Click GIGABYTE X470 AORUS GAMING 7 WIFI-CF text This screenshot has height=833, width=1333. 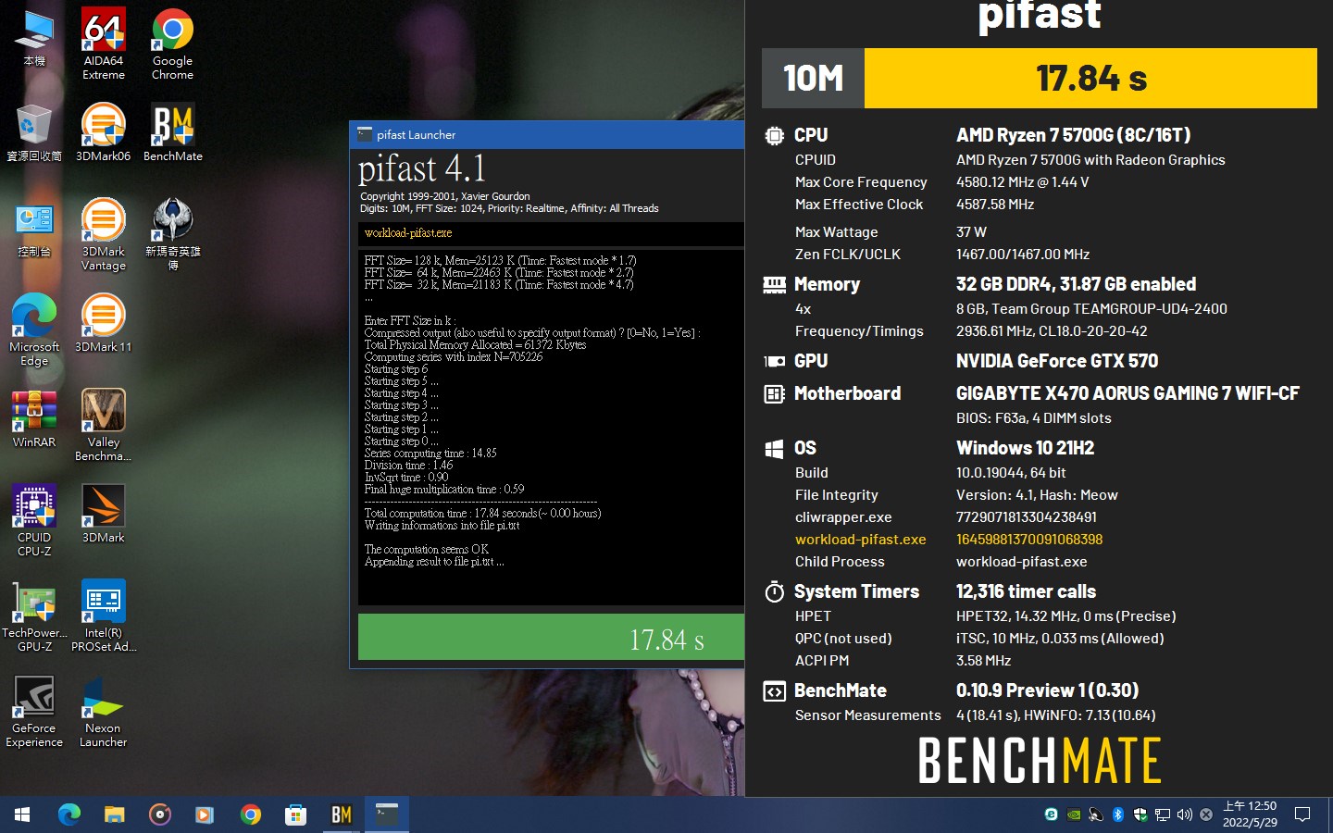(x=1127, y=393)
